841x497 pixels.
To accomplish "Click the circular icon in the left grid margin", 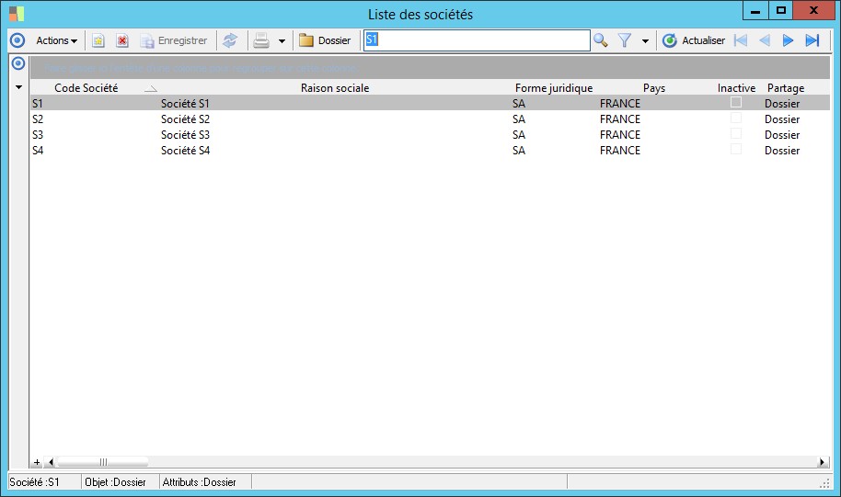I will (x=18, y=63).
